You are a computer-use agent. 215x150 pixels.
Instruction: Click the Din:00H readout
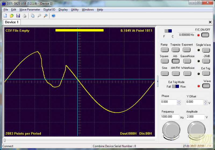tap(145, 134)
